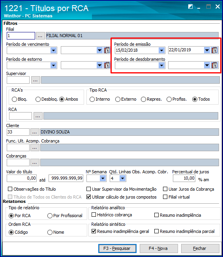Expand Período de desdobramento start date dropdown

pyautogui.click(x=161, y=66)
